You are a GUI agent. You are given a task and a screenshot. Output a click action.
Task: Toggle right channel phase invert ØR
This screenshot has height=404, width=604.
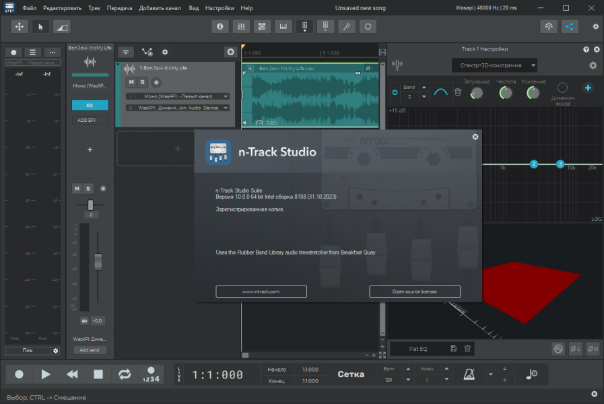pyautogui.click(x=593, y=349)
